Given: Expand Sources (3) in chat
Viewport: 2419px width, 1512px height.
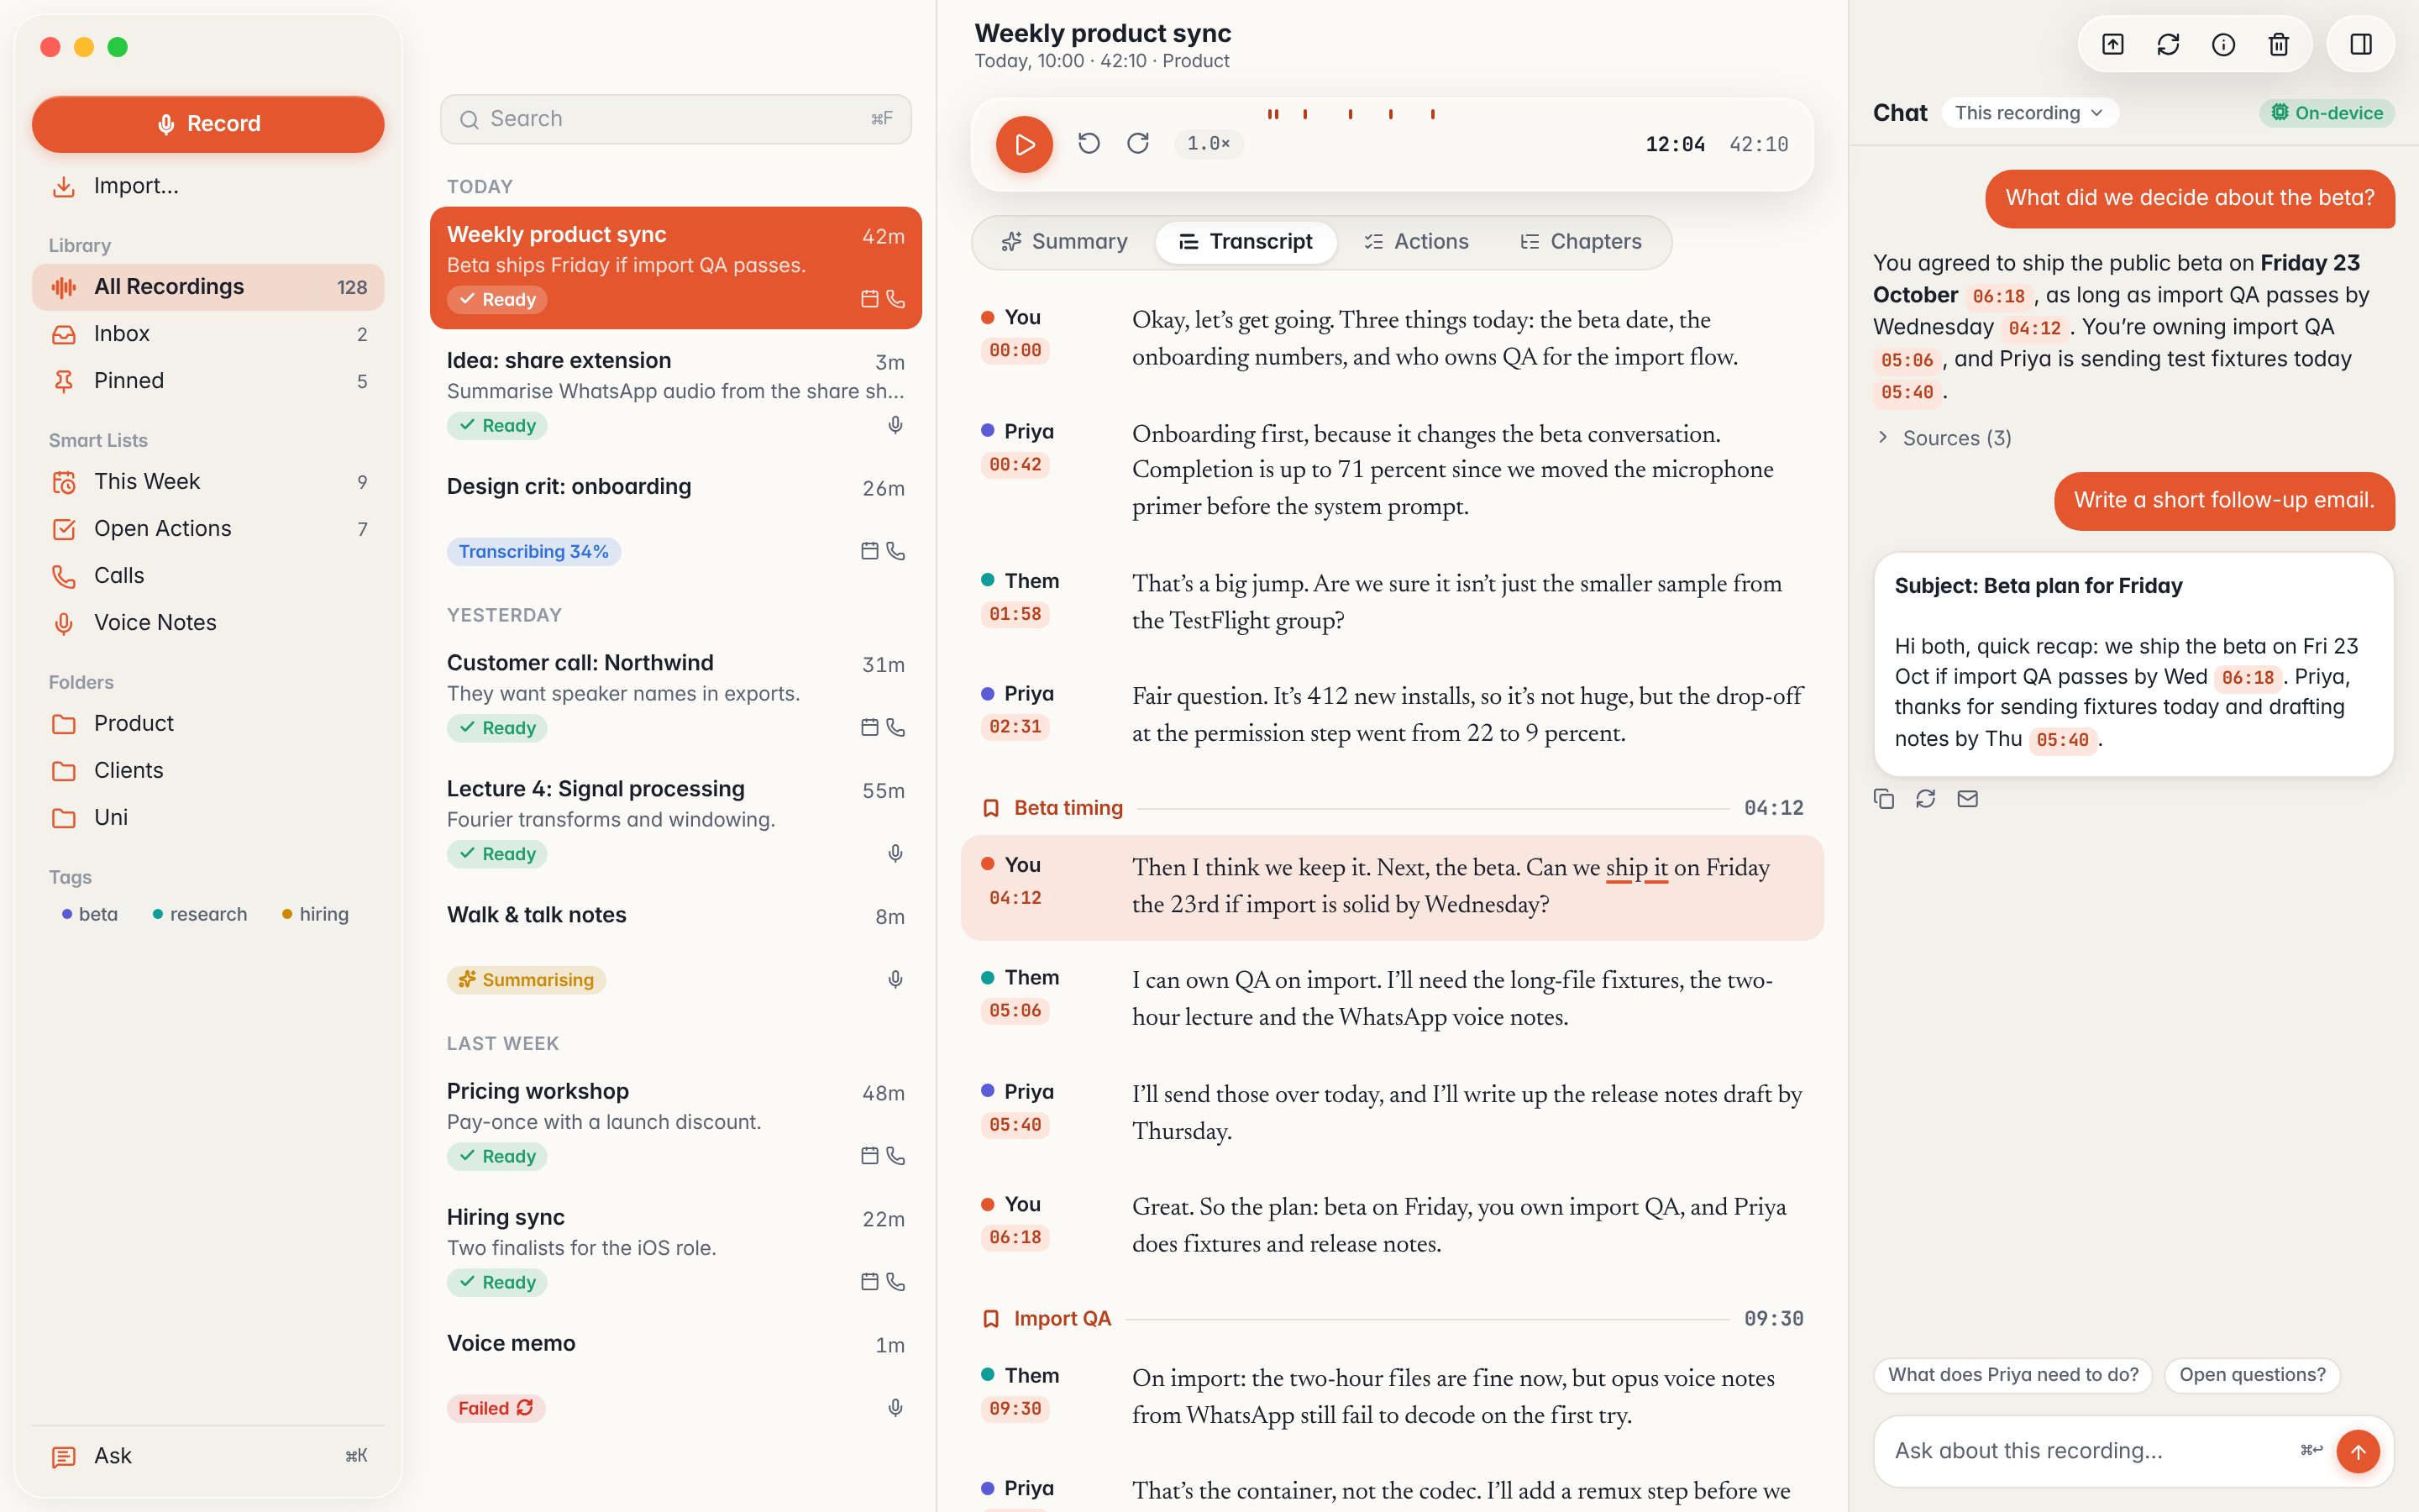Looking at the screenshot, I should (1944, 438).
